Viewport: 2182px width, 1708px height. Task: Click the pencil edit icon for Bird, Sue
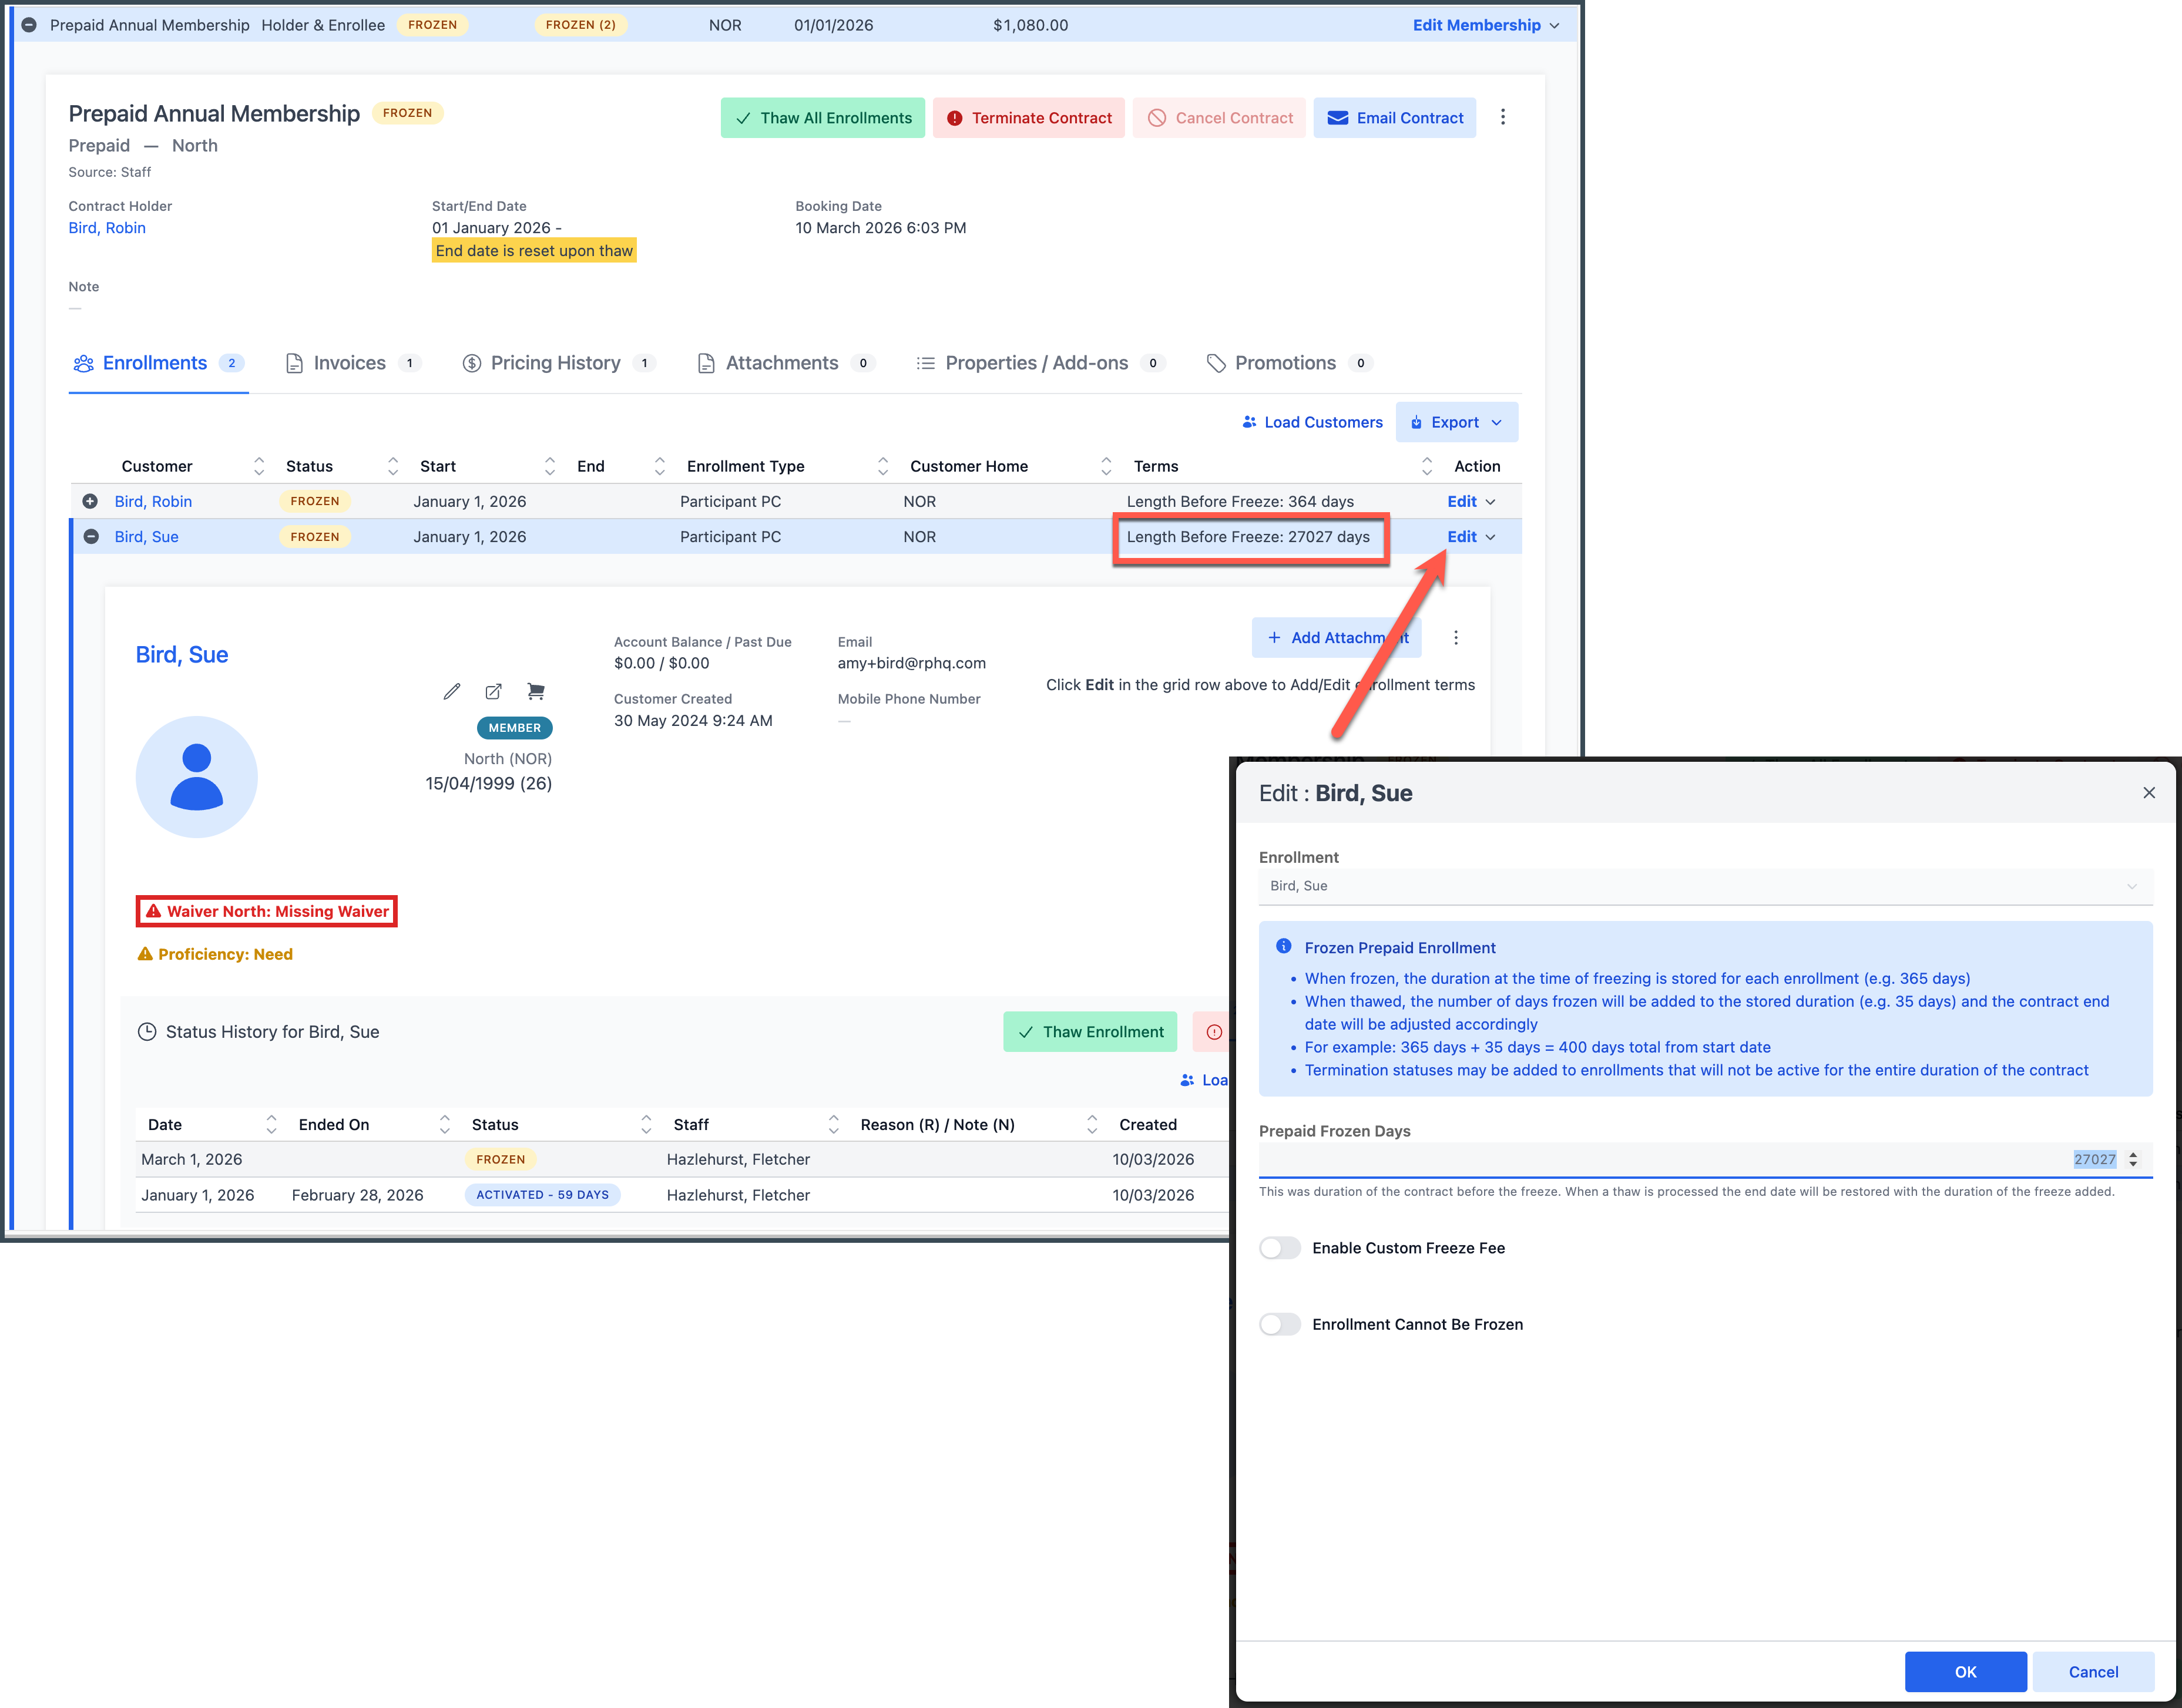pos(452,691)
